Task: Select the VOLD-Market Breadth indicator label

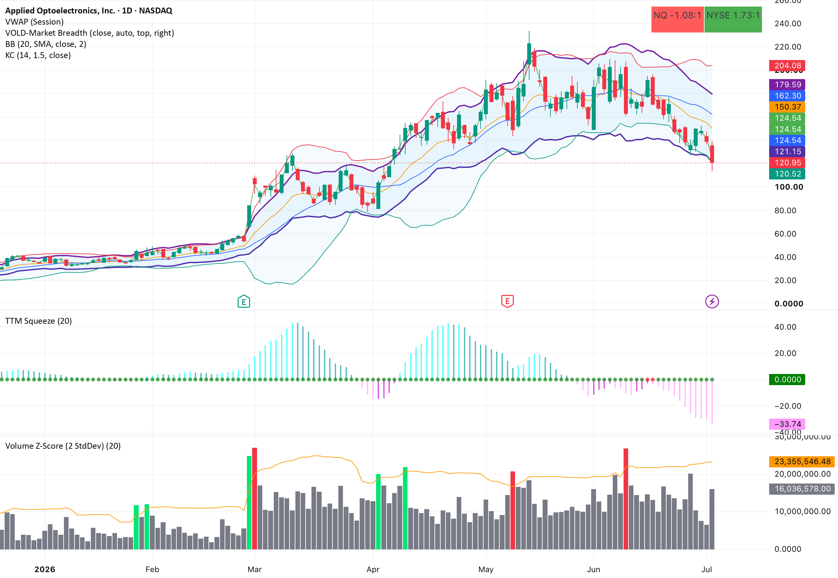Action: pos(90,33)
